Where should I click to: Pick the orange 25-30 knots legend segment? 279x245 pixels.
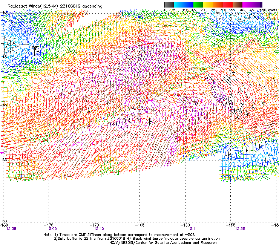pyautogui.click(x=218, y=5)
